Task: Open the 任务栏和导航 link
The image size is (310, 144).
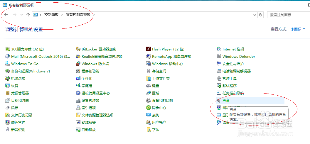Action: coord(233,93)
